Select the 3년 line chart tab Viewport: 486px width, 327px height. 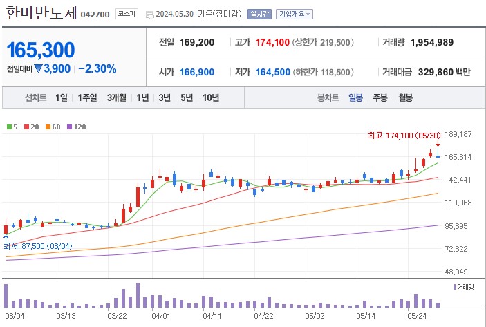[x=165, y=98]
